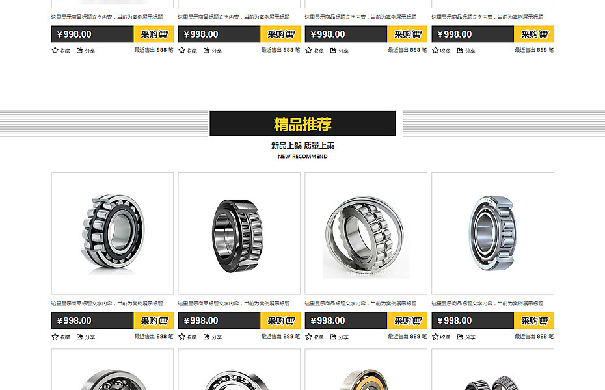Click the yellow 采购 button on the fourth top-row product
This screenshot has width=605, height=390.
534,34
